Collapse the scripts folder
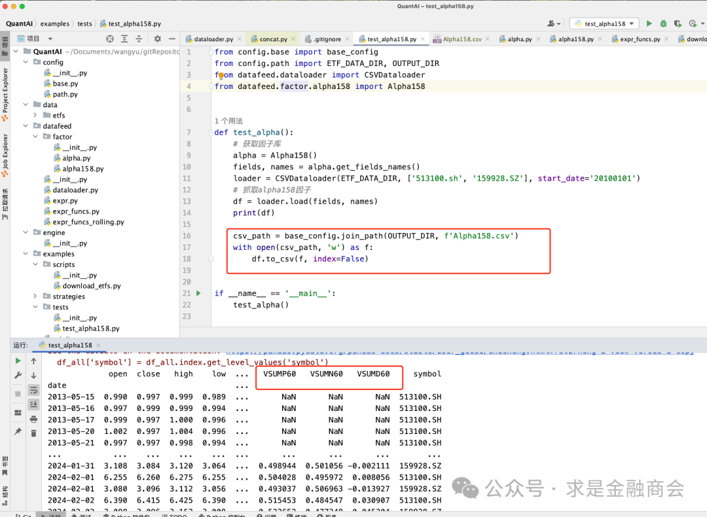Screen dimensions: 707x517 pos(35,264)
